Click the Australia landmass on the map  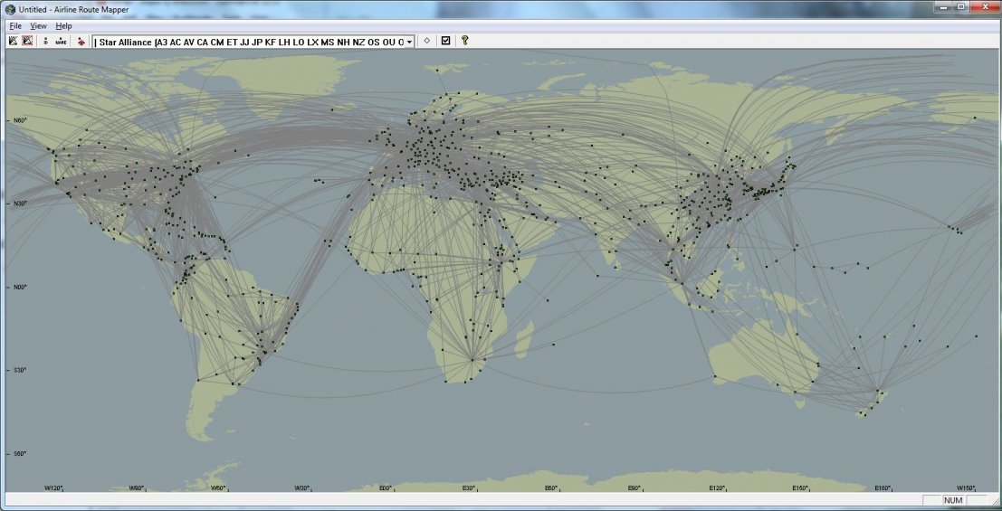[760, 353]
